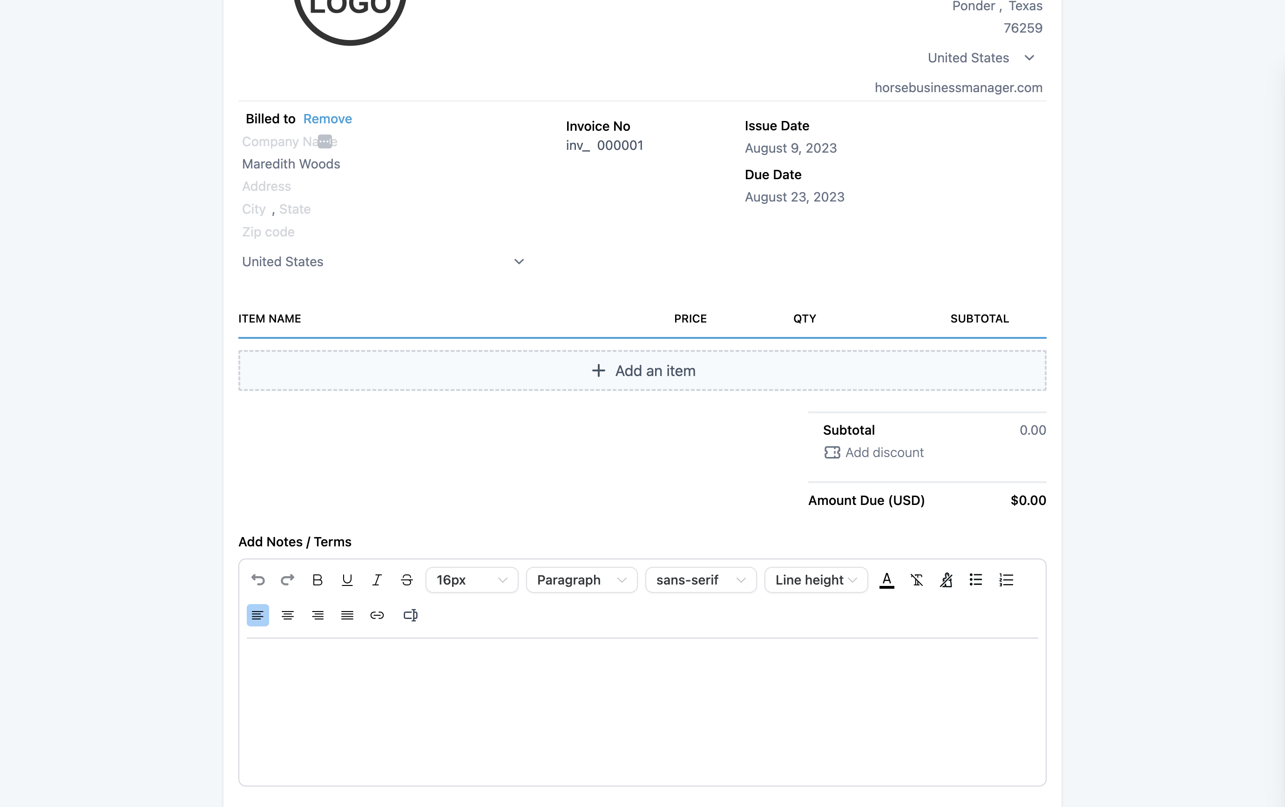
Task: Insert a numbered list
Action: pos(1006,580)
